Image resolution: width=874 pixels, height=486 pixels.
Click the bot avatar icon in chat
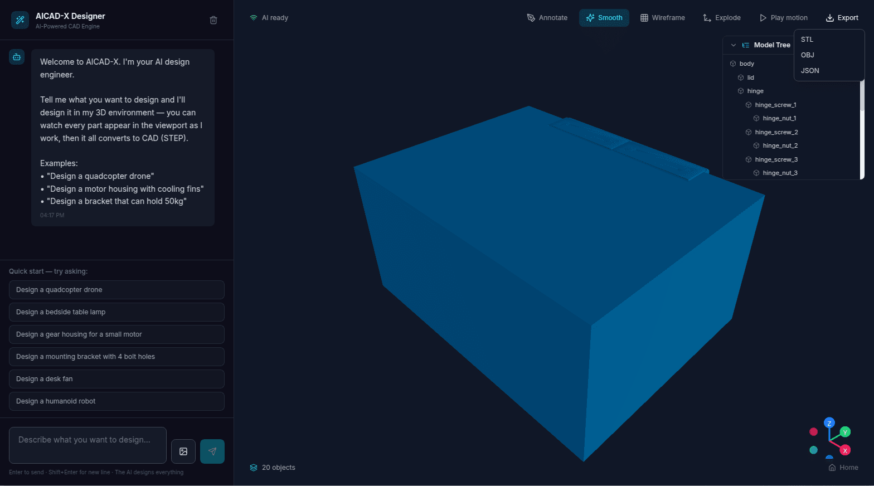click(x=17, y=57)
